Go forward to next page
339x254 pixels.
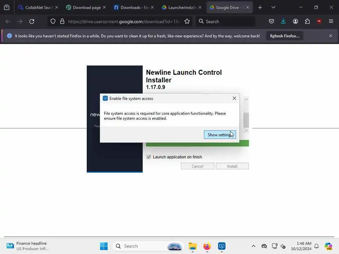20,21
